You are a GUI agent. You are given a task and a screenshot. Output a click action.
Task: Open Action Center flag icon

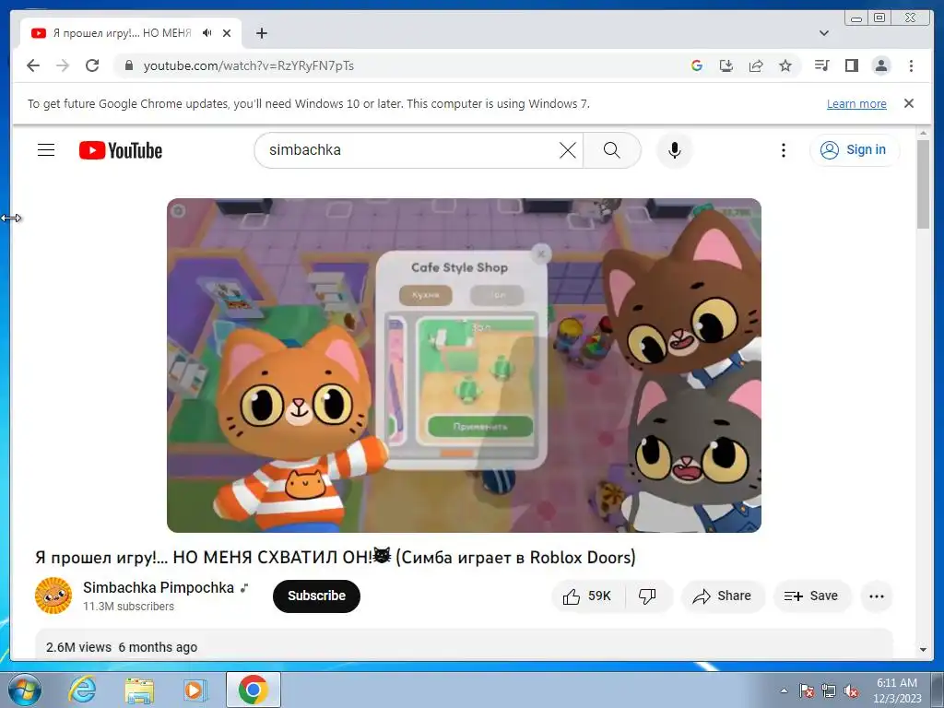click(807, 690)
